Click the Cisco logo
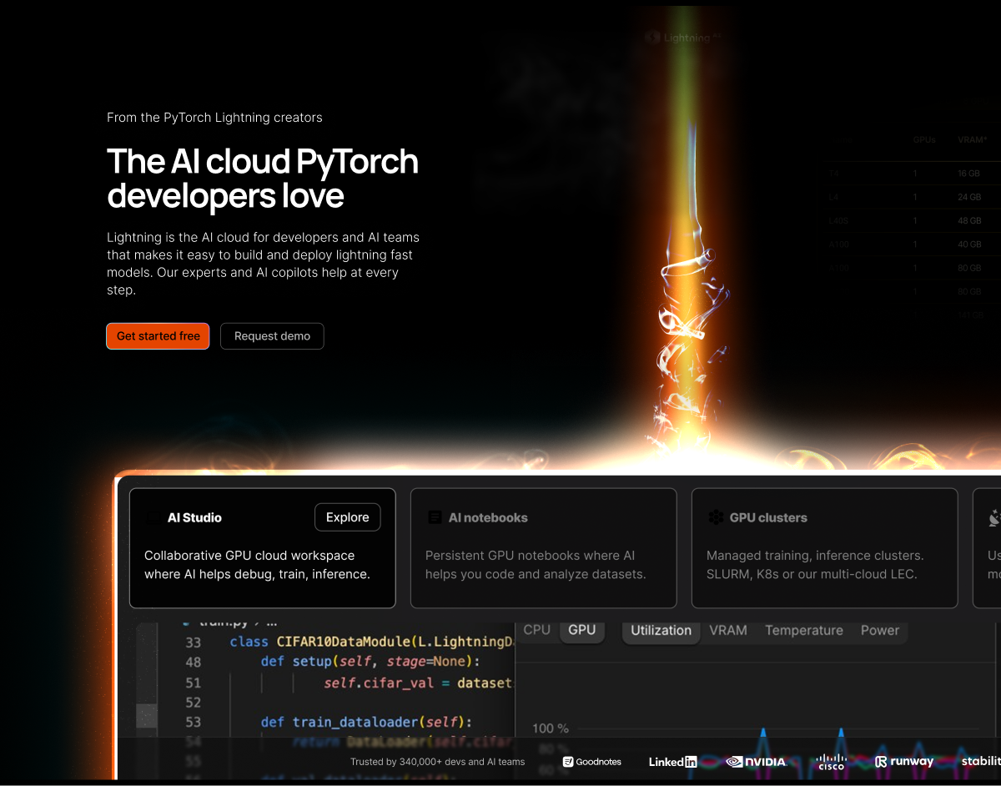The width and height of the screenshot is (1001, 786). point(832,762)
